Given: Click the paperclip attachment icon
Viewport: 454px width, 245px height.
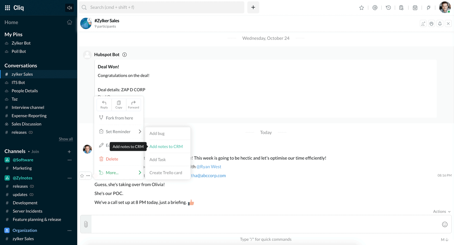Looking at the screenshot, I should 86,224.
